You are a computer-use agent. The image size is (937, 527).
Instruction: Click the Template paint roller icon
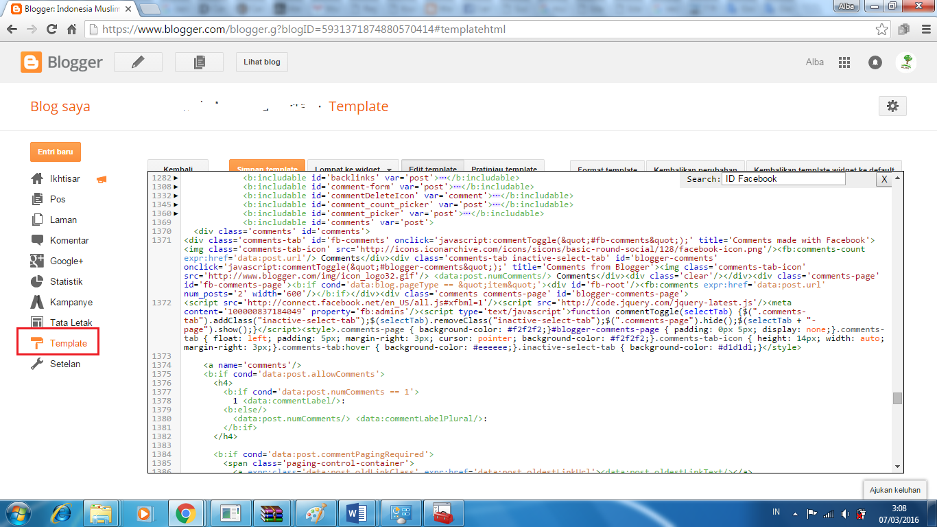[x=37, y=343]
